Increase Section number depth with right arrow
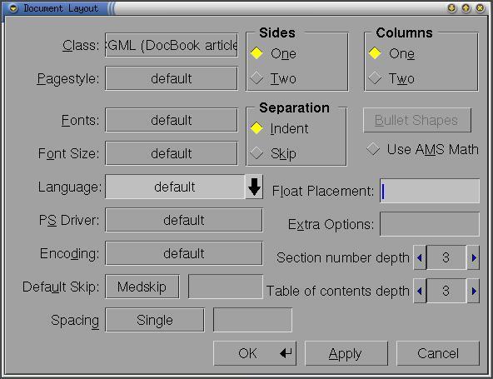This screenshot has height=379, width=493. click(x=474, y=257)
